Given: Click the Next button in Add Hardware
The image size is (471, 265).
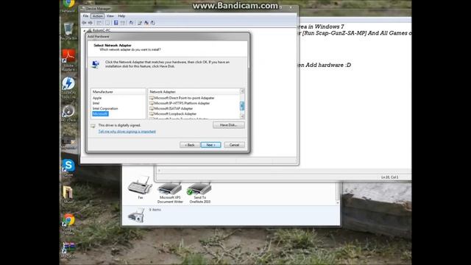Looking at the screenshot, I should 211,145.
